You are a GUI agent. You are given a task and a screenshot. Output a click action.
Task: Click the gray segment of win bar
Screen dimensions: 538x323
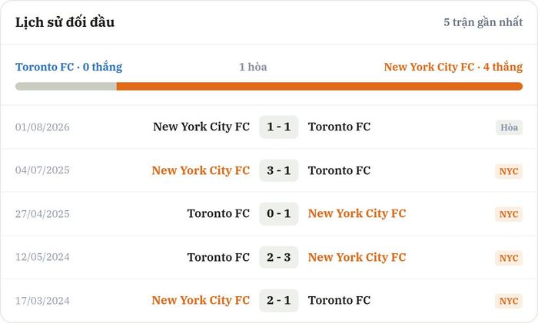tap(66, 87)
